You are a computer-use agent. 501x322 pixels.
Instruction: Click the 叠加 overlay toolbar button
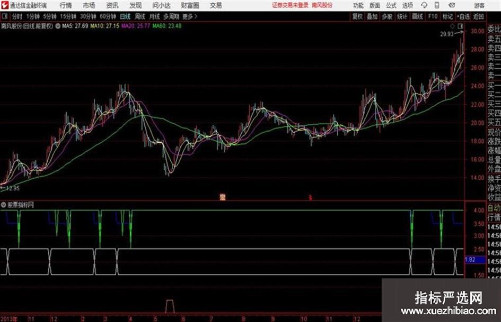tap(372, 16)
